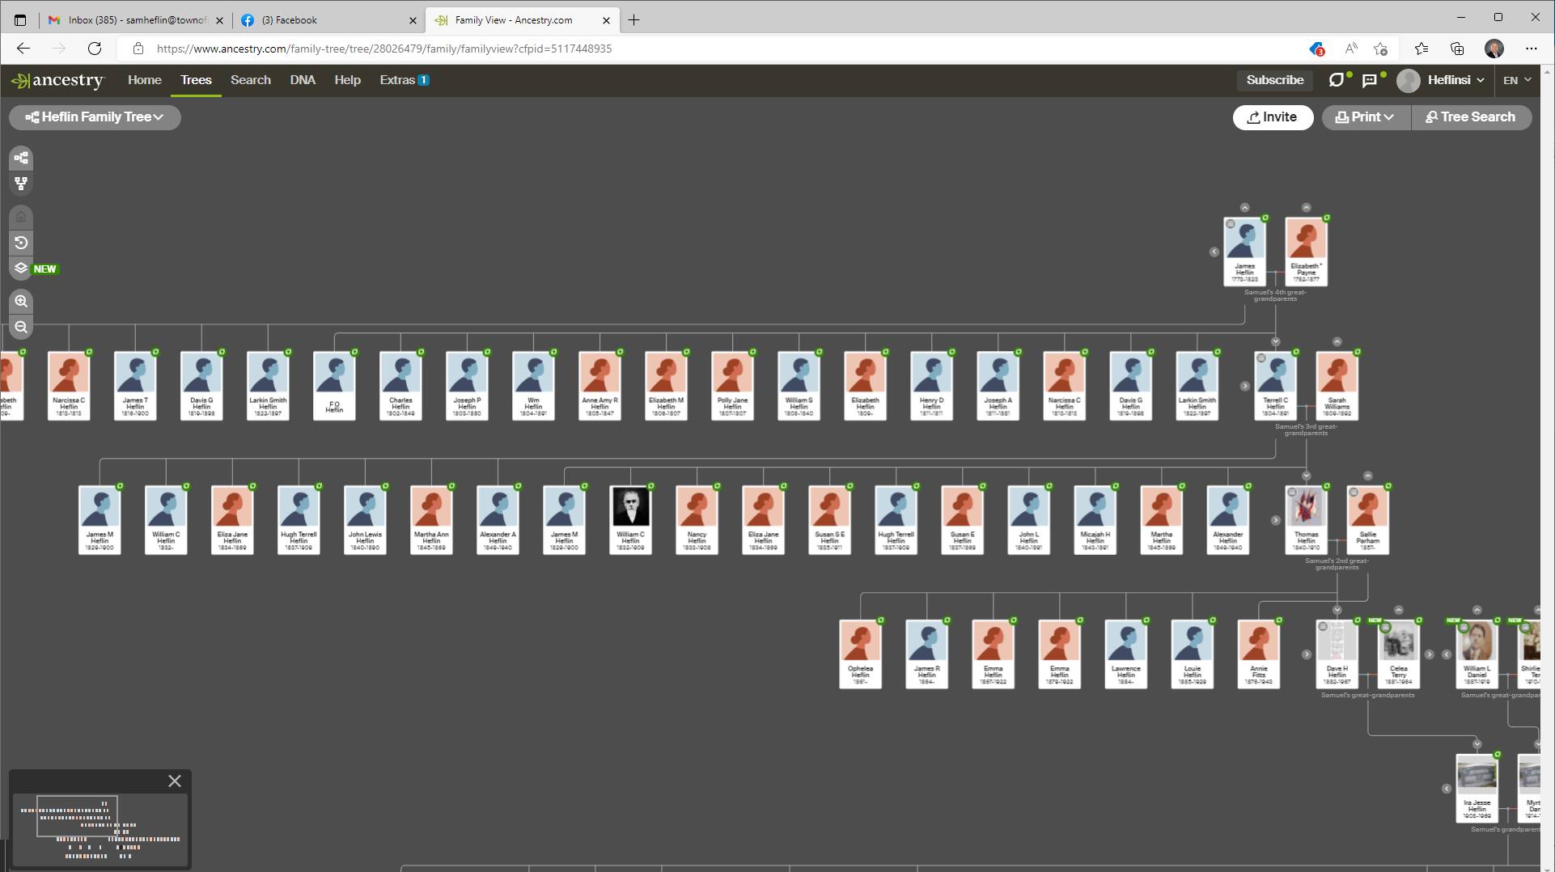Open the Edge settings and more menu
Image resolution: width=1555 pixels, height=872 pixels.
1532,49
